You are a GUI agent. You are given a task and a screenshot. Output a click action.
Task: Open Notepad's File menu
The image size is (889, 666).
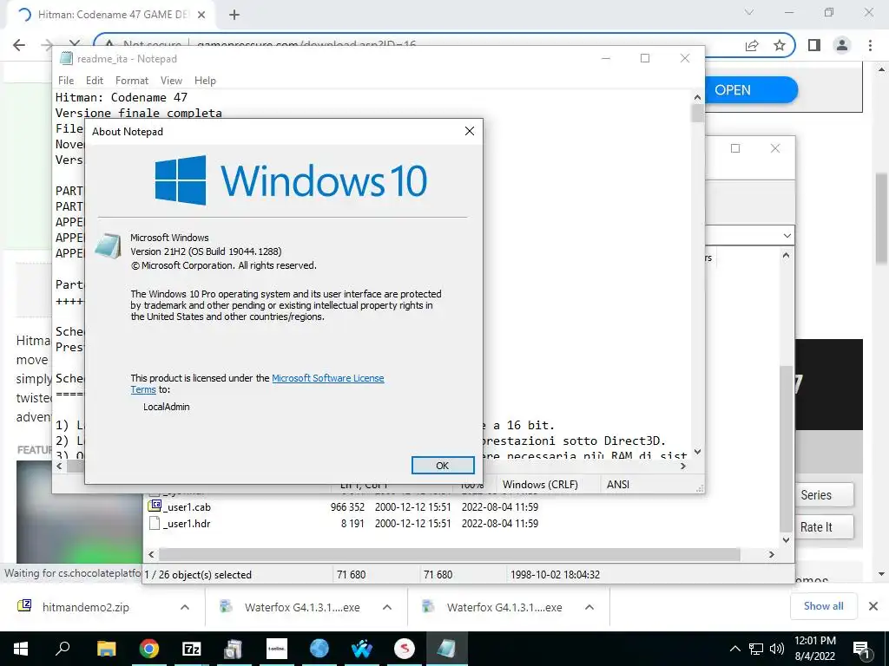[x=66, y=81]
